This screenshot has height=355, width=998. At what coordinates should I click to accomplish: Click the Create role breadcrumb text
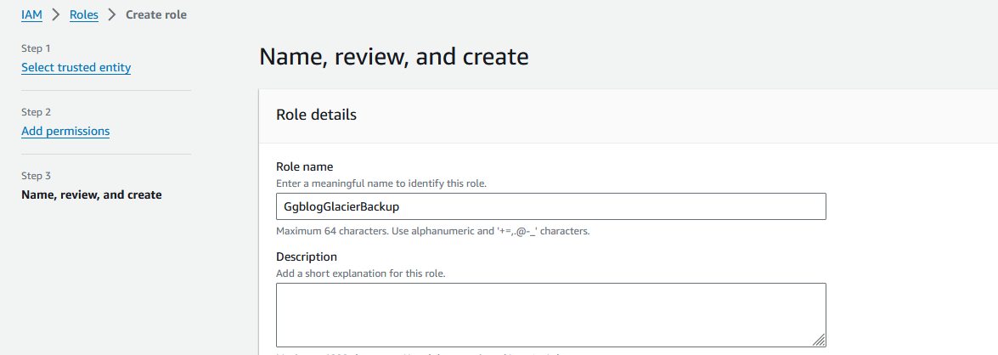click(156, 14)
